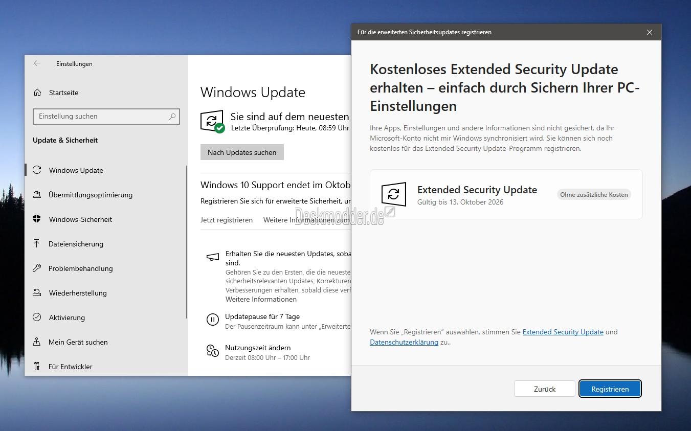Image resolution: width=691 pixels, height=431 pixels.
Task: Click the clock icon next to Nutzungszeit ändern
Action: tap(212, 351)
